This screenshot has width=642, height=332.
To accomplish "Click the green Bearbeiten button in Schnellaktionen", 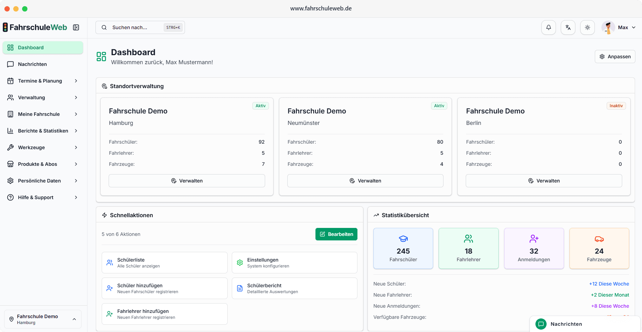I will point(336,234).
